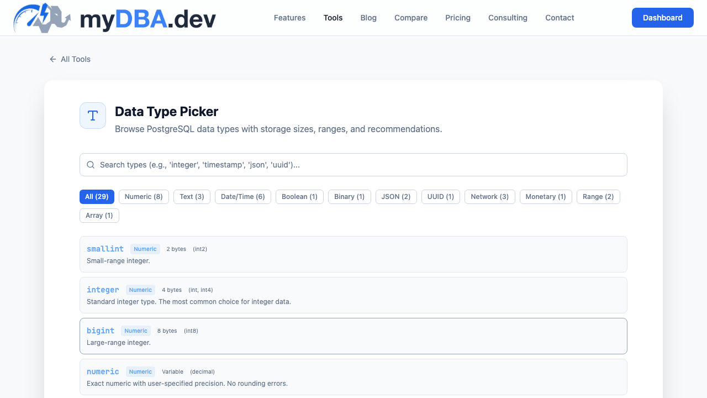Viewport: 707px width, 398px height.
Task: Click the Data Type Picker heading
Action: pyautogui.click(x=167, y=111)
